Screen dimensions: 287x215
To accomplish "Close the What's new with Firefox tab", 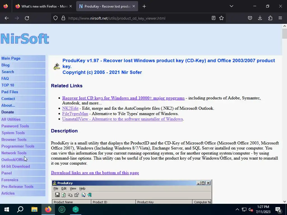I will pos(71,6).
